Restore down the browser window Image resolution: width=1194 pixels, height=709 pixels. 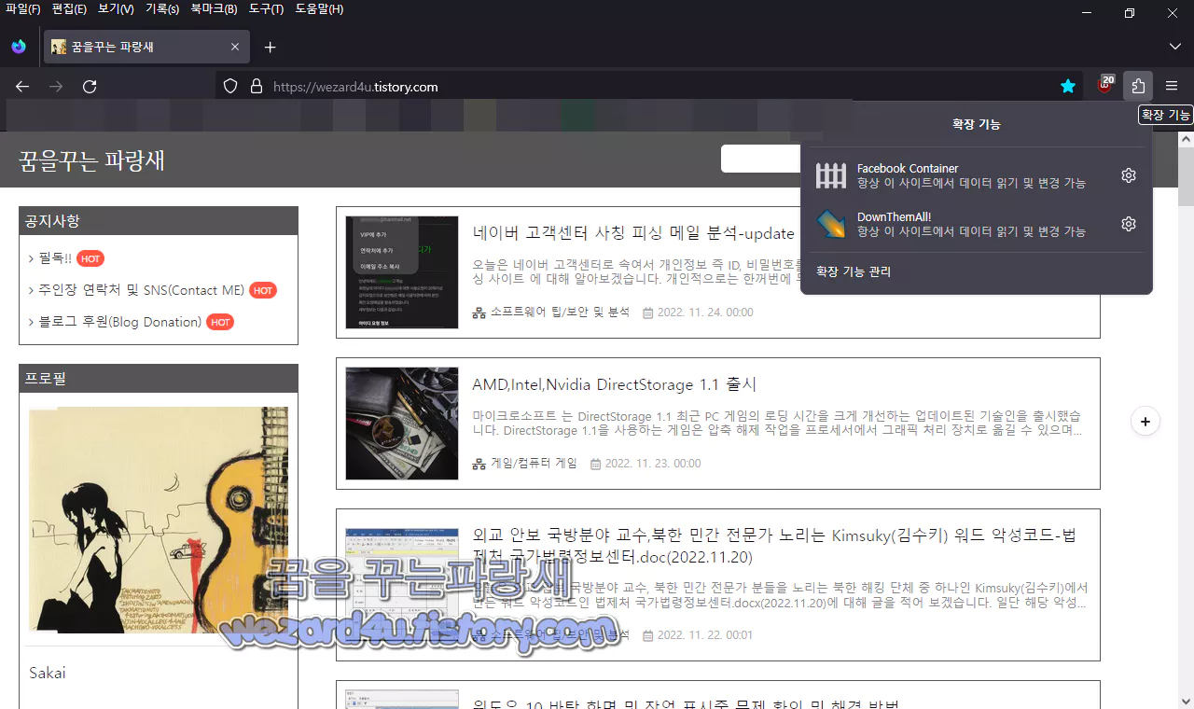point(1130,13)
